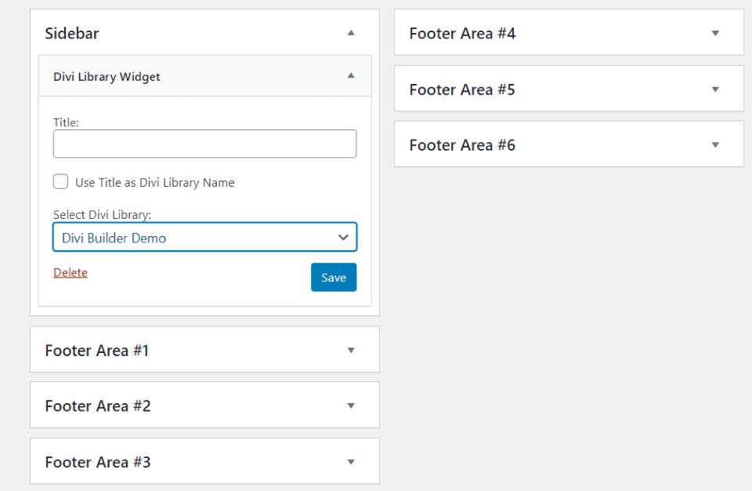The image size is (752, 491).
Task: Collapse the Divi Library Widget arrow icon
Action: [x=351, y=76]
